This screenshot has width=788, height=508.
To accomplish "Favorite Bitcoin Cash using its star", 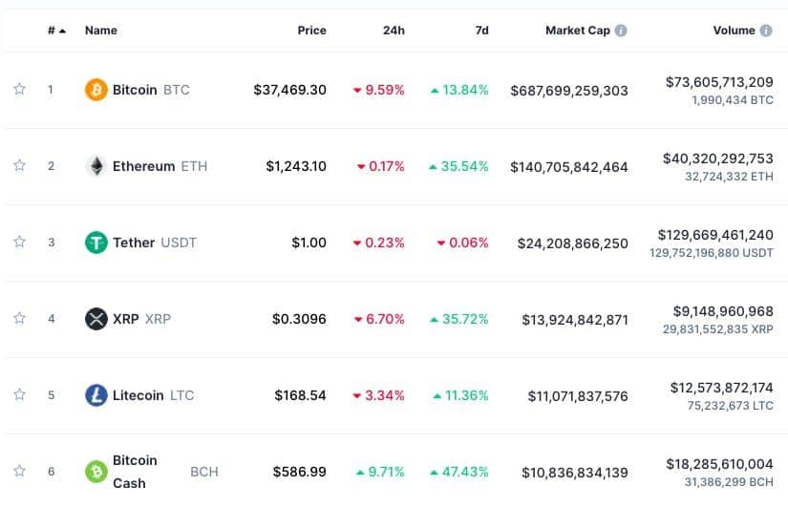I will (19, 471).
